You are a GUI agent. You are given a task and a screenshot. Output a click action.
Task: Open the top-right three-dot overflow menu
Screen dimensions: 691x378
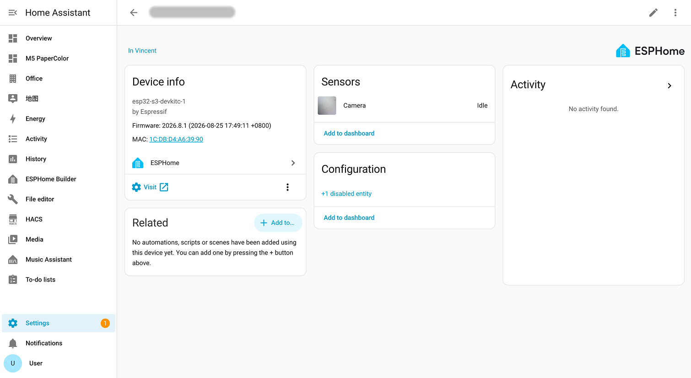pos(675,13)
